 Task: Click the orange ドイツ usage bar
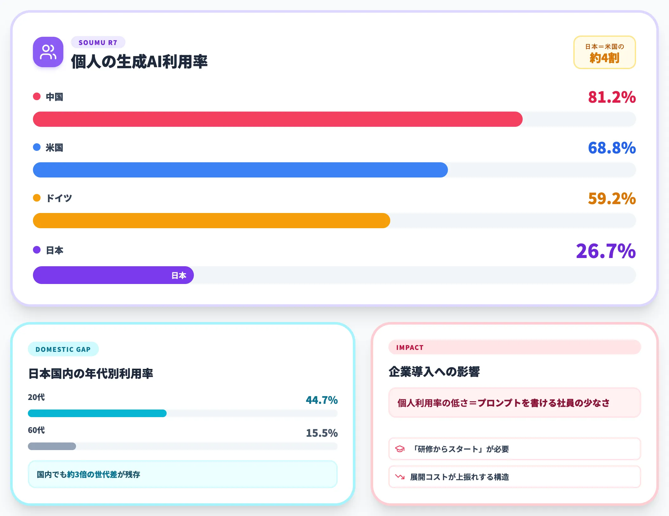pos(212,221)
